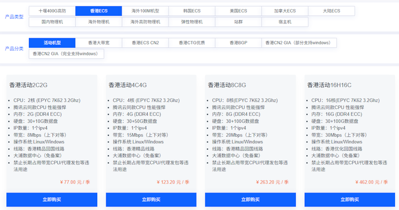Image resolution: width=399 pixels, height=210 pixels.
Task: Click 立即购买 for 香港活动2C2G plan
Action: click(52, 200)
